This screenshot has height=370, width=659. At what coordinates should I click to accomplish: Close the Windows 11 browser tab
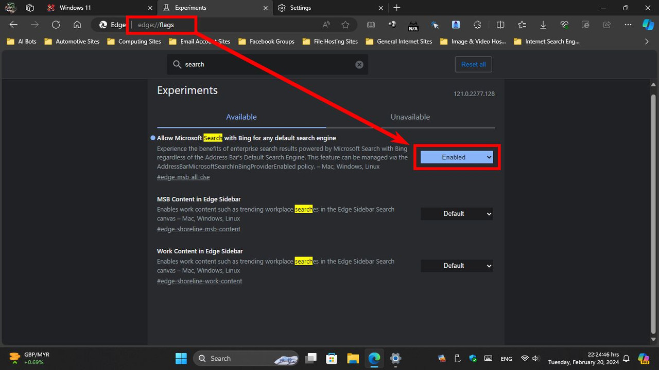pyautogui.click(x=150, y=8)
